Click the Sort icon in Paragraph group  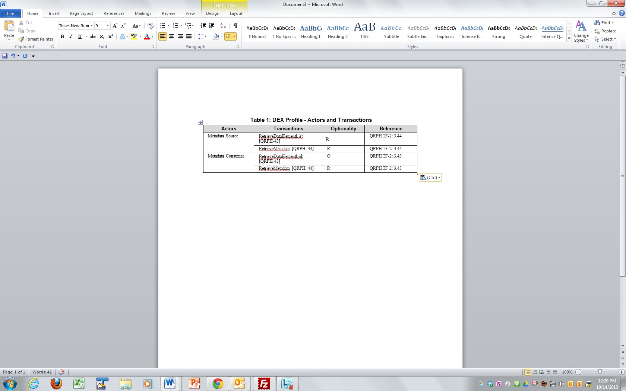pos(223,26)
